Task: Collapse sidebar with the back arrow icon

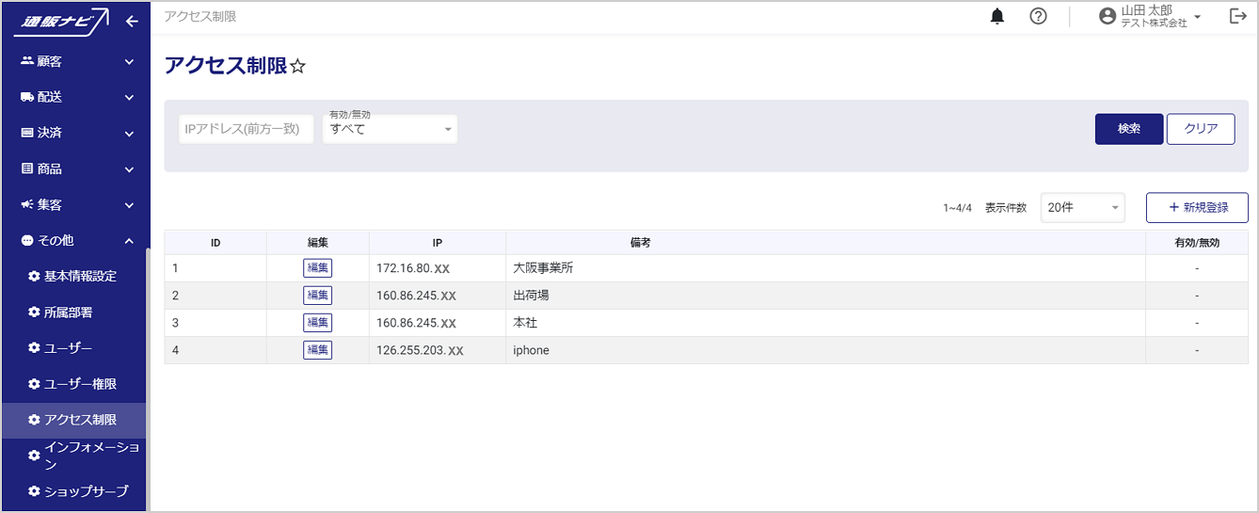Action: click(x=132, y=21)
